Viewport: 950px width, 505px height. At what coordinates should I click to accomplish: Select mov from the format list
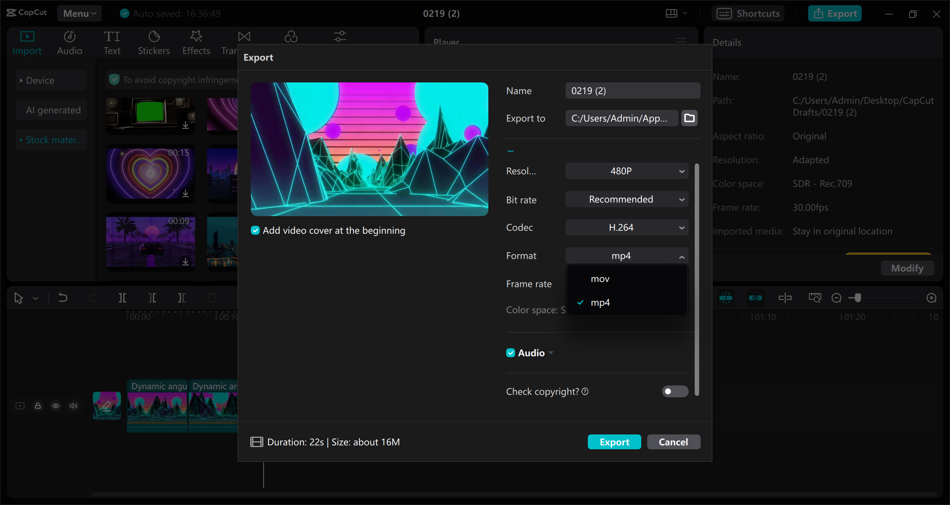coord(600,278)
